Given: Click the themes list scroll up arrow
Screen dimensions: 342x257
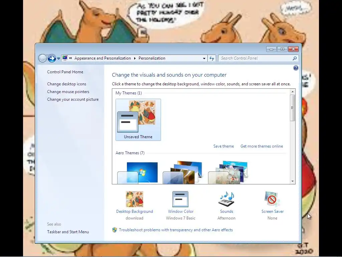Looking at the screenshot, I should (x=293, y=92).
